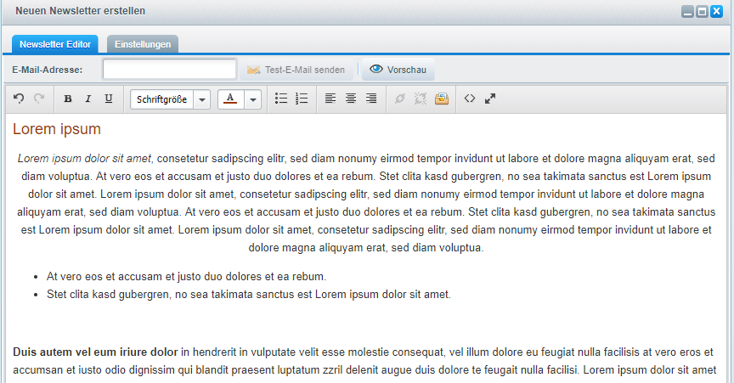
Task: Click the insert link icon
Action: pyautogui.click(x=400, y=99)
